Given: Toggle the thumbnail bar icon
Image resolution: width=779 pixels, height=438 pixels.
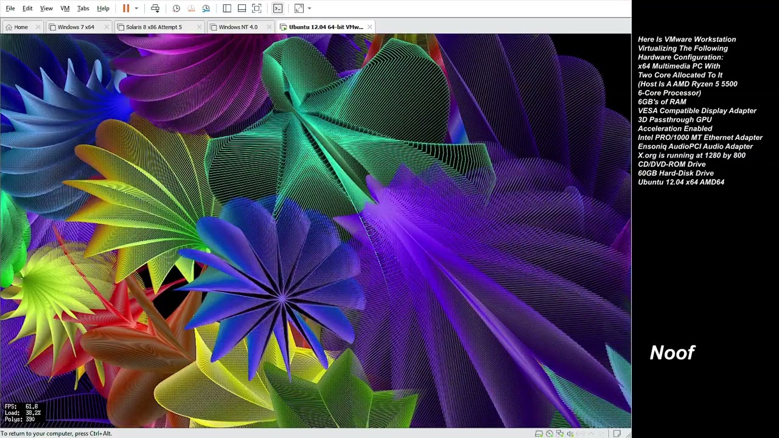Looking at the screenshot, I should pos(242,9).
